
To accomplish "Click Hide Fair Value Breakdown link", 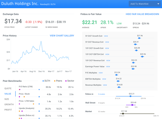I will (142, 14).
